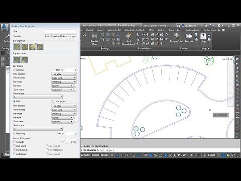
Task: Open Flow direction dropdown under Both
Action: pyautogui.click(x=64, y=106)
